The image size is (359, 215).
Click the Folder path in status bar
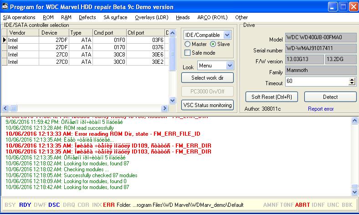tap(180, 205)
